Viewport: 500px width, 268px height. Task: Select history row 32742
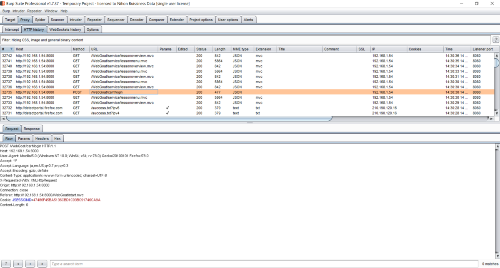[247, 55]
